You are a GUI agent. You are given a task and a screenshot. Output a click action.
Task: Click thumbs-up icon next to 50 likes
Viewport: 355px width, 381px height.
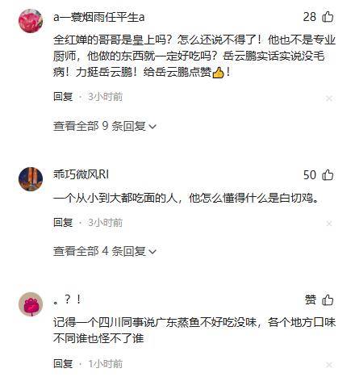pyautogui.click(x=328, y=175)
